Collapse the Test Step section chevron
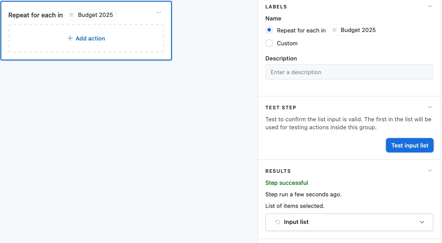Screen dimensions: 442x243 (430, 108)
